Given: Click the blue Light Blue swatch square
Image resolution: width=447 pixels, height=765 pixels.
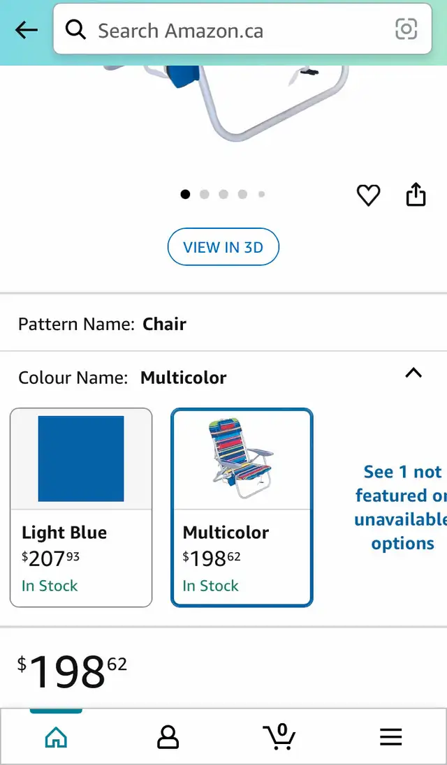Looking at the screenshot, I should 81,459.
